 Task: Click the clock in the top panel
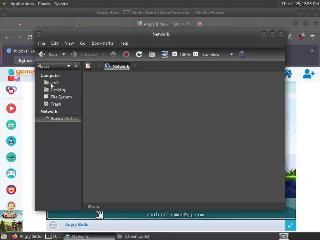tap(300, 4)
